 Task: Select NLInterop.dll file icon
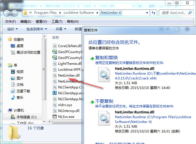[x=55, y=111]
